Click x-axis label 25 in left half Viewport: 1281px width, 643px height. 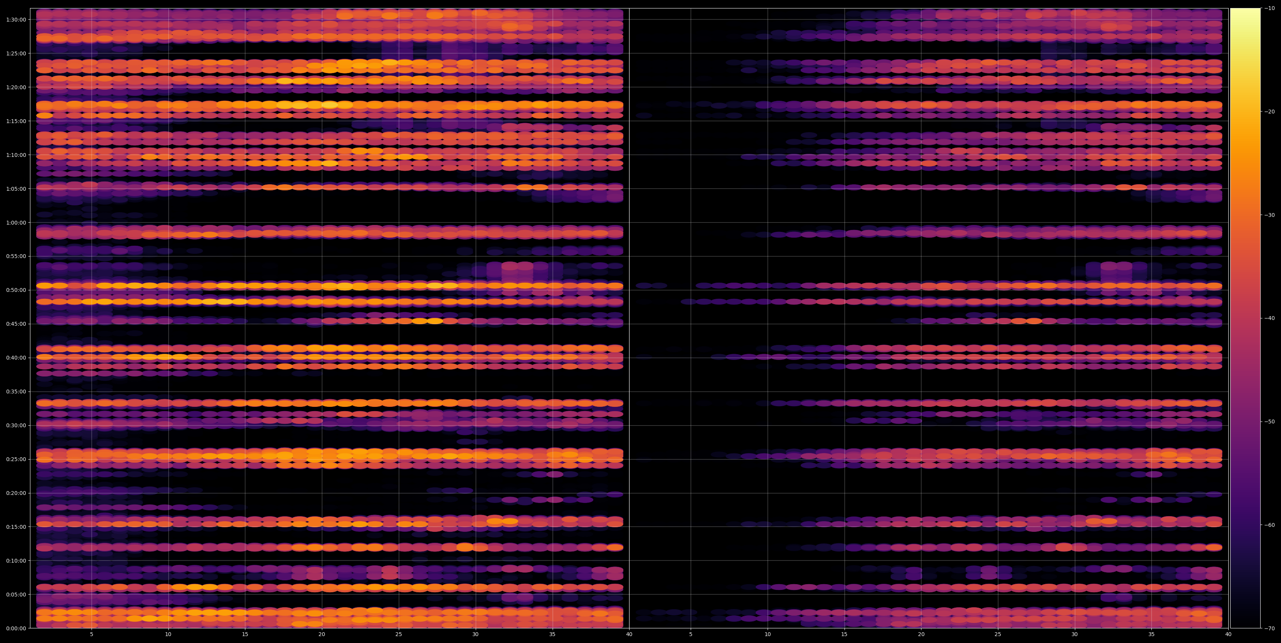[399, 635]
